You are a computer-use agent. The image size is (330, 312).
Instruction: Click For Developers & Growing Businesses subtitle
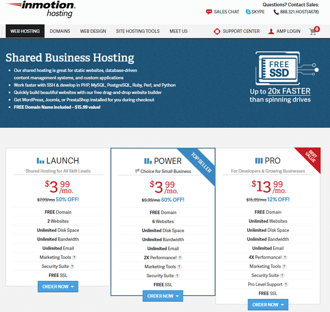(268, 171)
